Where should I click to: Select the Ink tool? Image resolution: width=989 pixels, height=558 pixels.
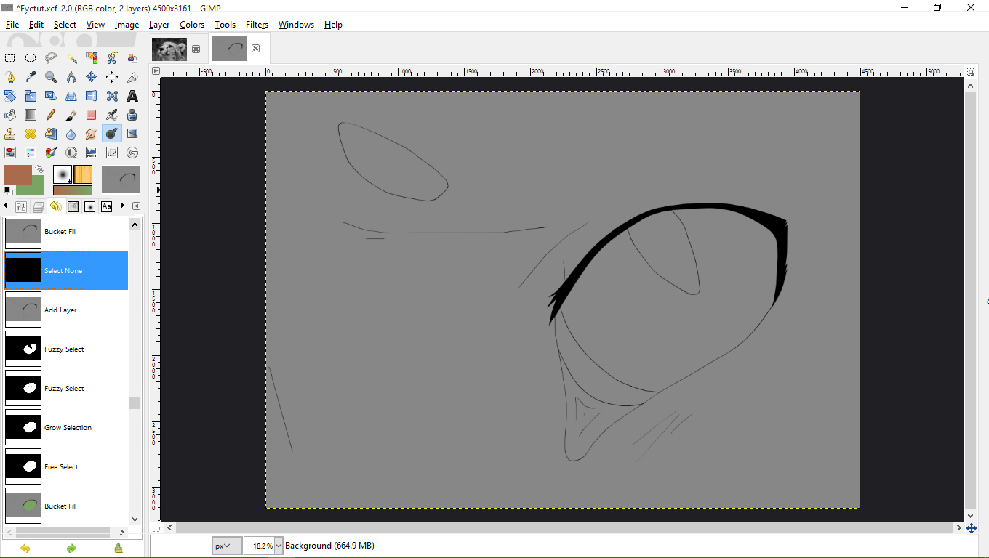[132, 115]
